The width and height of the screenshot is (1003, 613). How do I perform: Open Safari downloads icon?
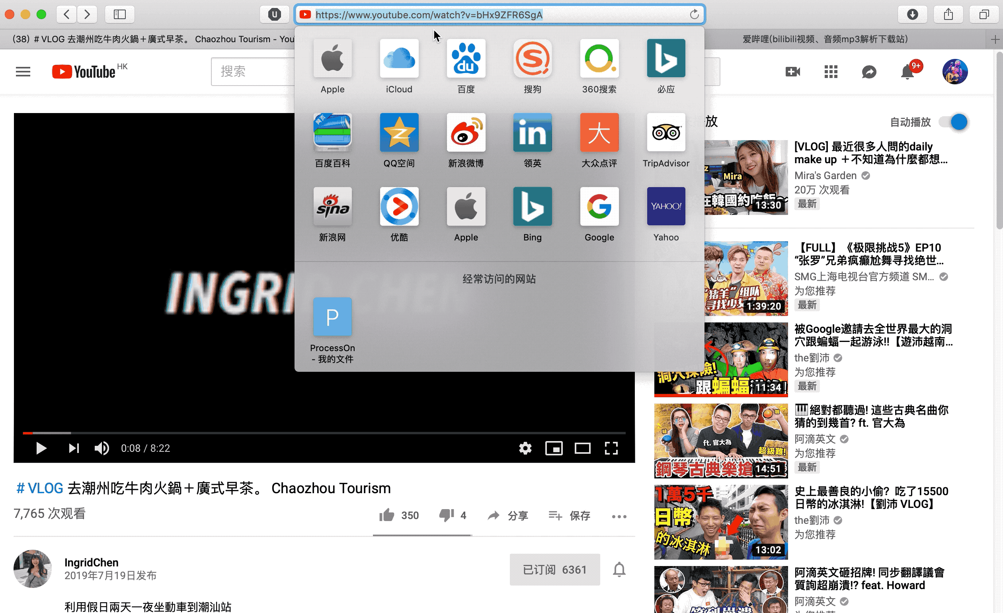click(x=913, y=15)
